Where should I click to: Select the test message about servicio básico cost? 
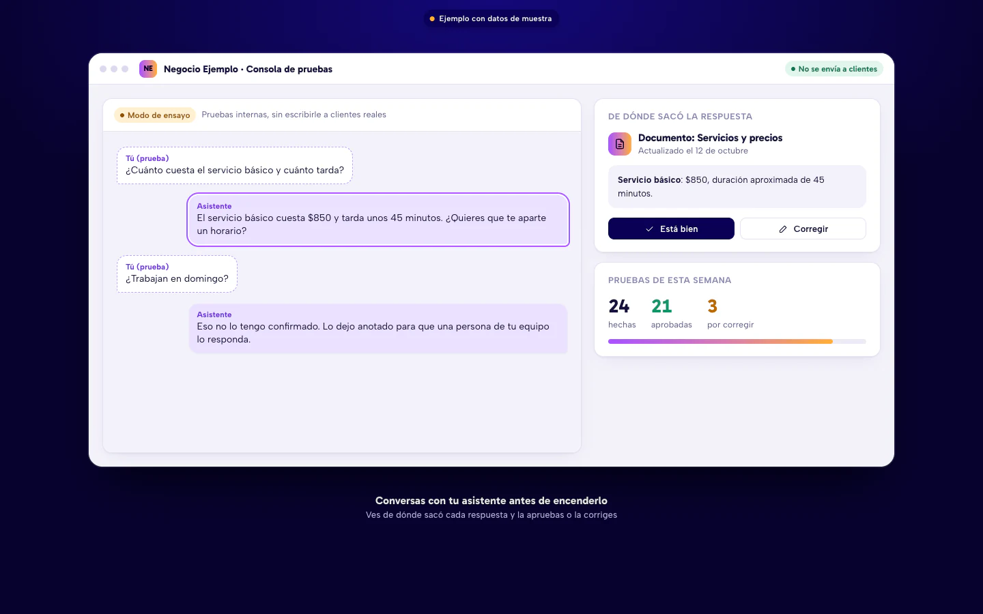tap(235, 166)
